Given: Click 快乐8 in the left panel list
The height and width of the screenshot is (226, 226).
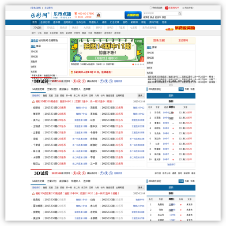Looking at the screenshot, I should 34,67.
